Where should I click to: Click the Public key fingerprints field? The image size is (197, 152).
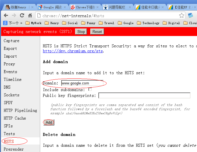pyautogui.click(x=144, y=96)
